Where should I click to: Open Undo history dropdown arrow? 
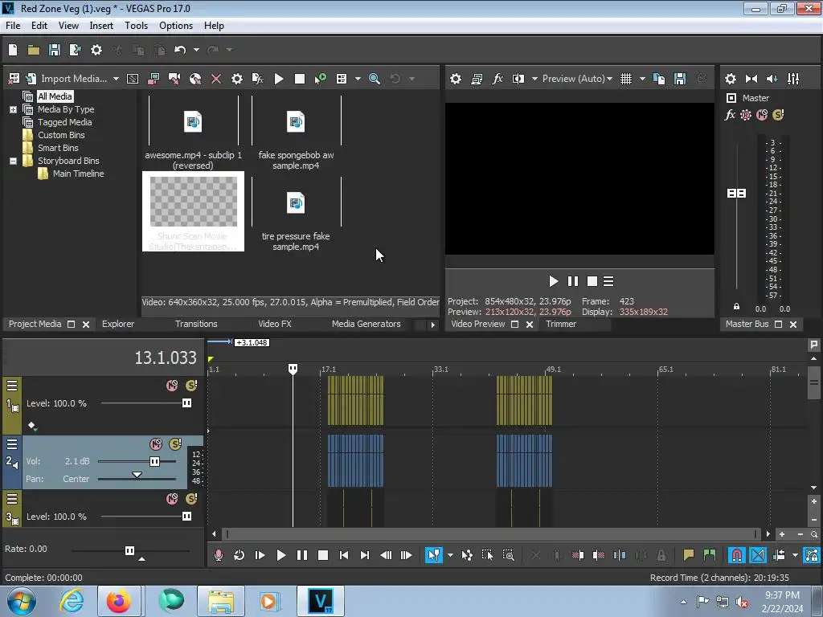coord(196,50)
